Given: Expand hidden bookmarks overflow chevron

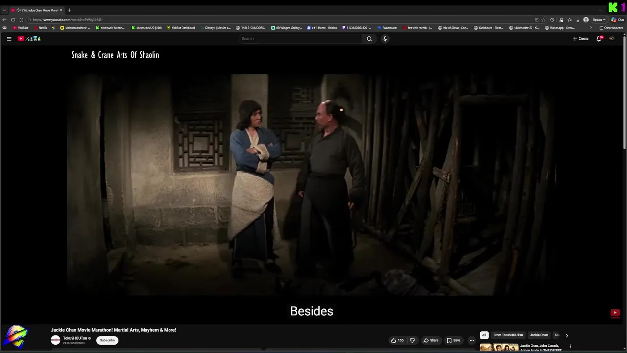Looking at the screenshot, I should (x=590, y=28).
